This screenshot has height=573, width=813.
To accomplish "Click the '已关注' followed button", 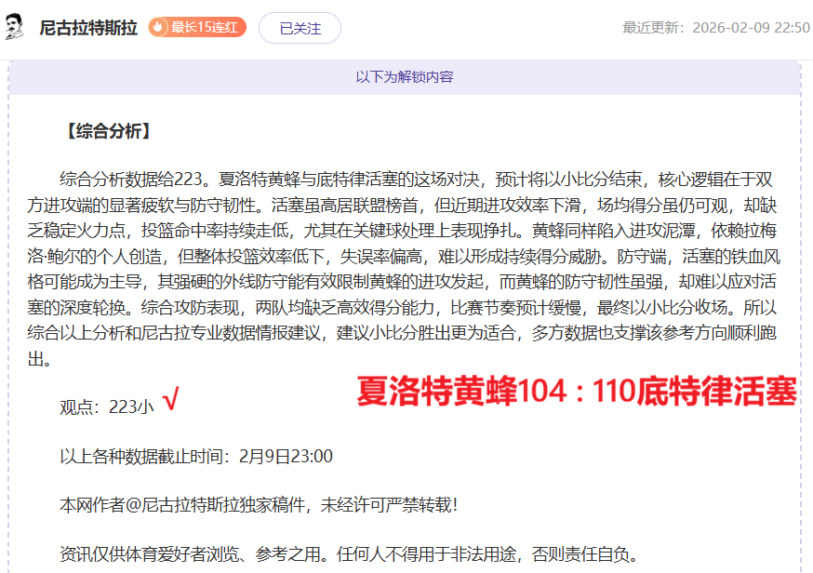I will [x=300, y=28].
